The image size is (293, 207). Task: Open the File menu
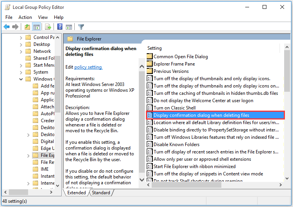(x=9, y=17)
